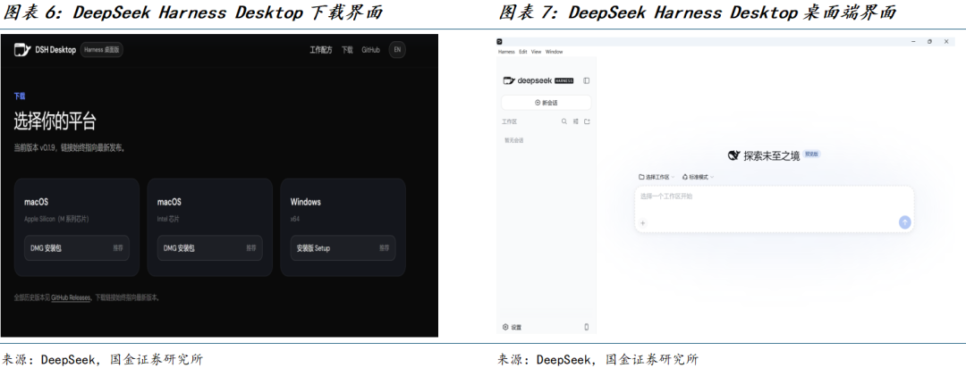The height and width of the screenshot is (368, 966).
Task: Click the app icon in desktop window title bar
Action: click(500, 41)
